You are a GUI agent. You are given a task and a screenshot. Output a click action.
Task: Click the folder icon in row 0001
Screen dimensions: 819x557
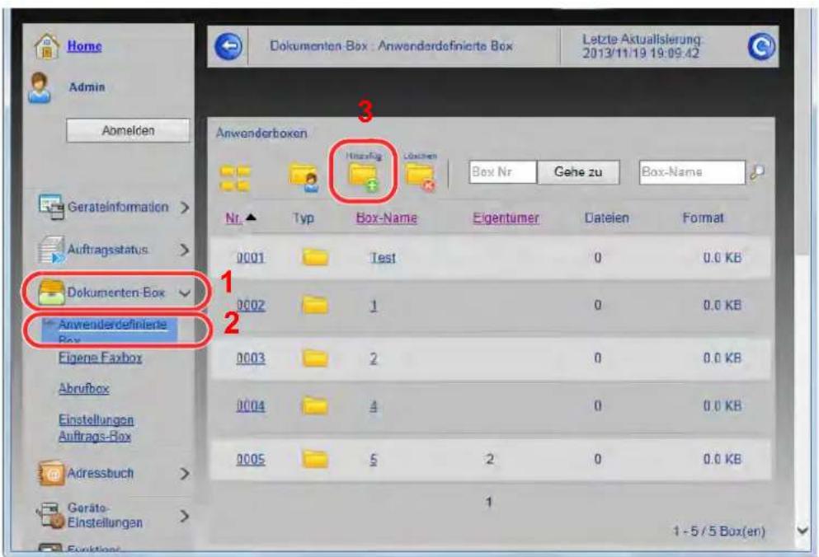pyautogui.click(x=315, y=257)
